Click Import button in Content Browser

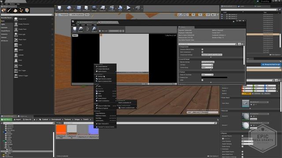17,119
